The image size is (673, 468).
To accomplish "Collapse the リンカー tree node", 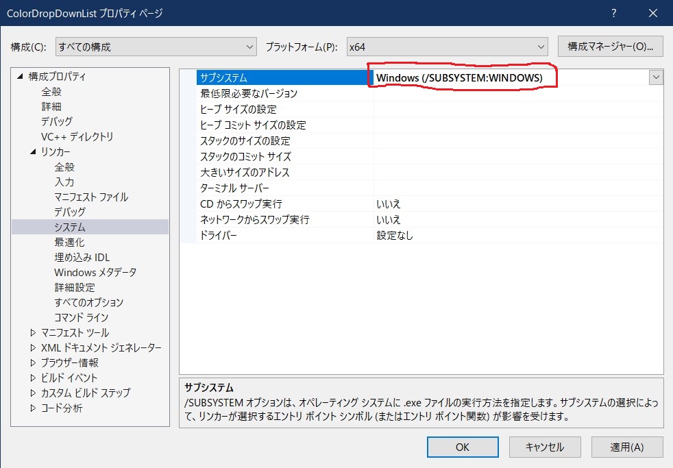I will click(33, 152).
